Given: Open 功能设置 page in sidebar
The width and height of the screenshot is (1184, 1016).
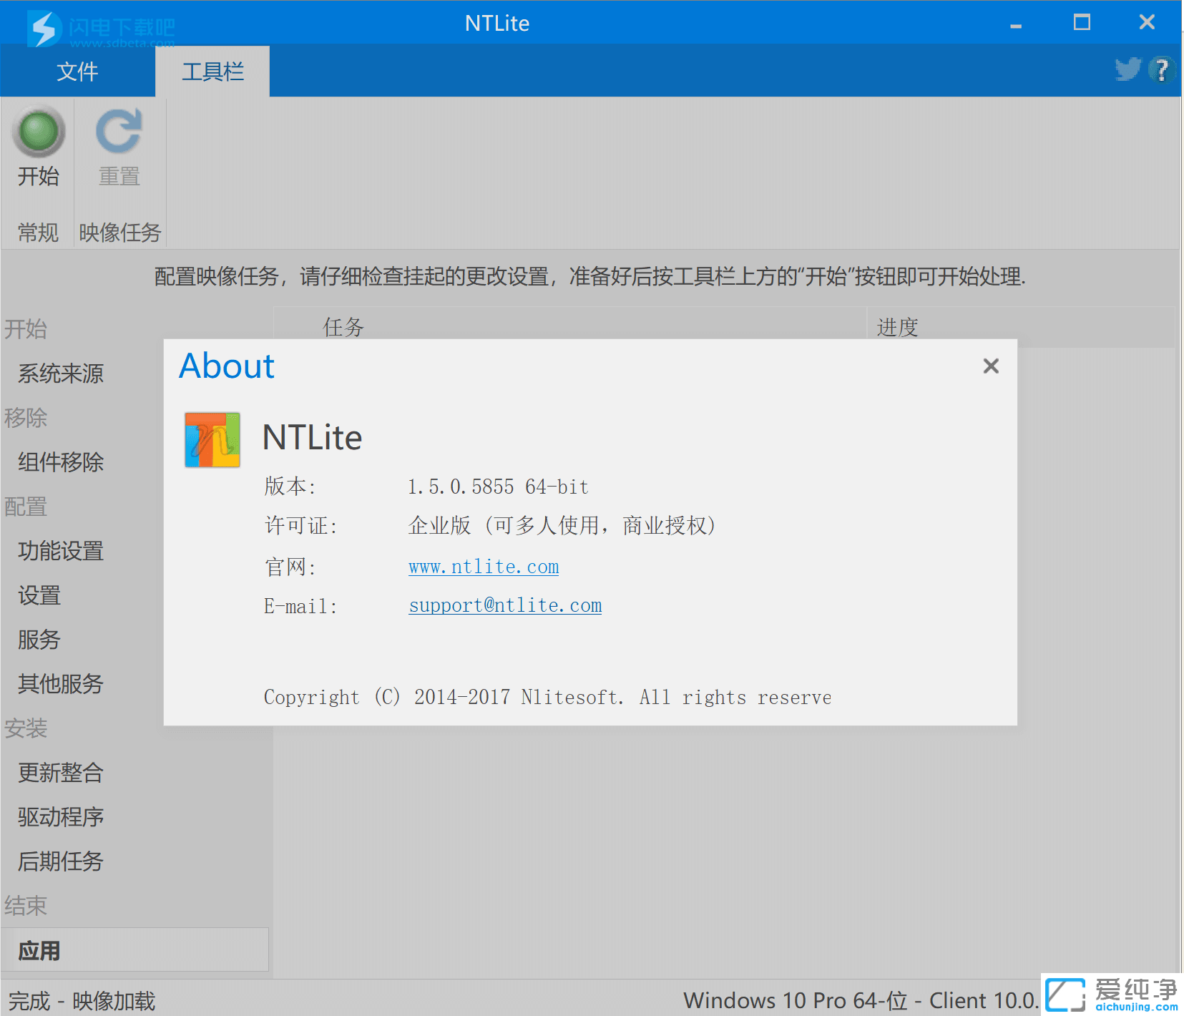Looking at the screenshot, I should pyautogui.click(x=62, y=551).
